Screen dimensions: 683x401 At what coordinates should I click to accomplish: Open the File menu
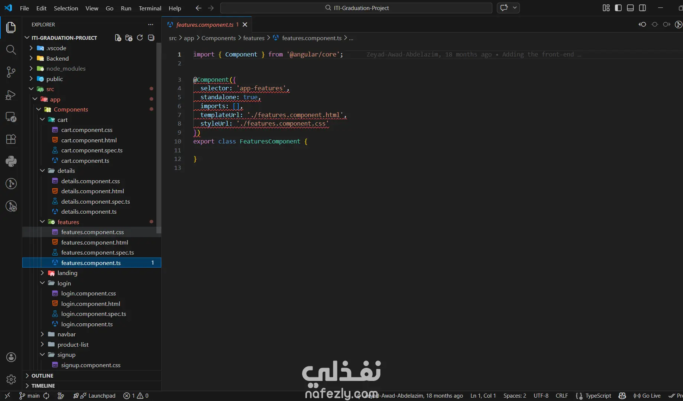click(25, 8)
